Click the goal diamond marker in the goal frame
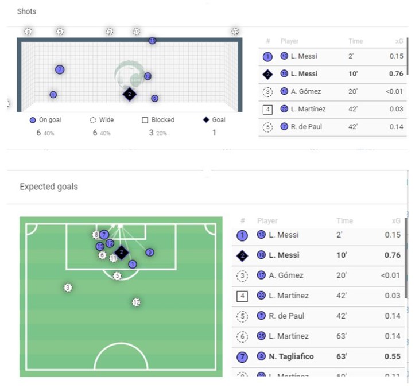Screen dimensions: 419x392 tap(130, 94)
